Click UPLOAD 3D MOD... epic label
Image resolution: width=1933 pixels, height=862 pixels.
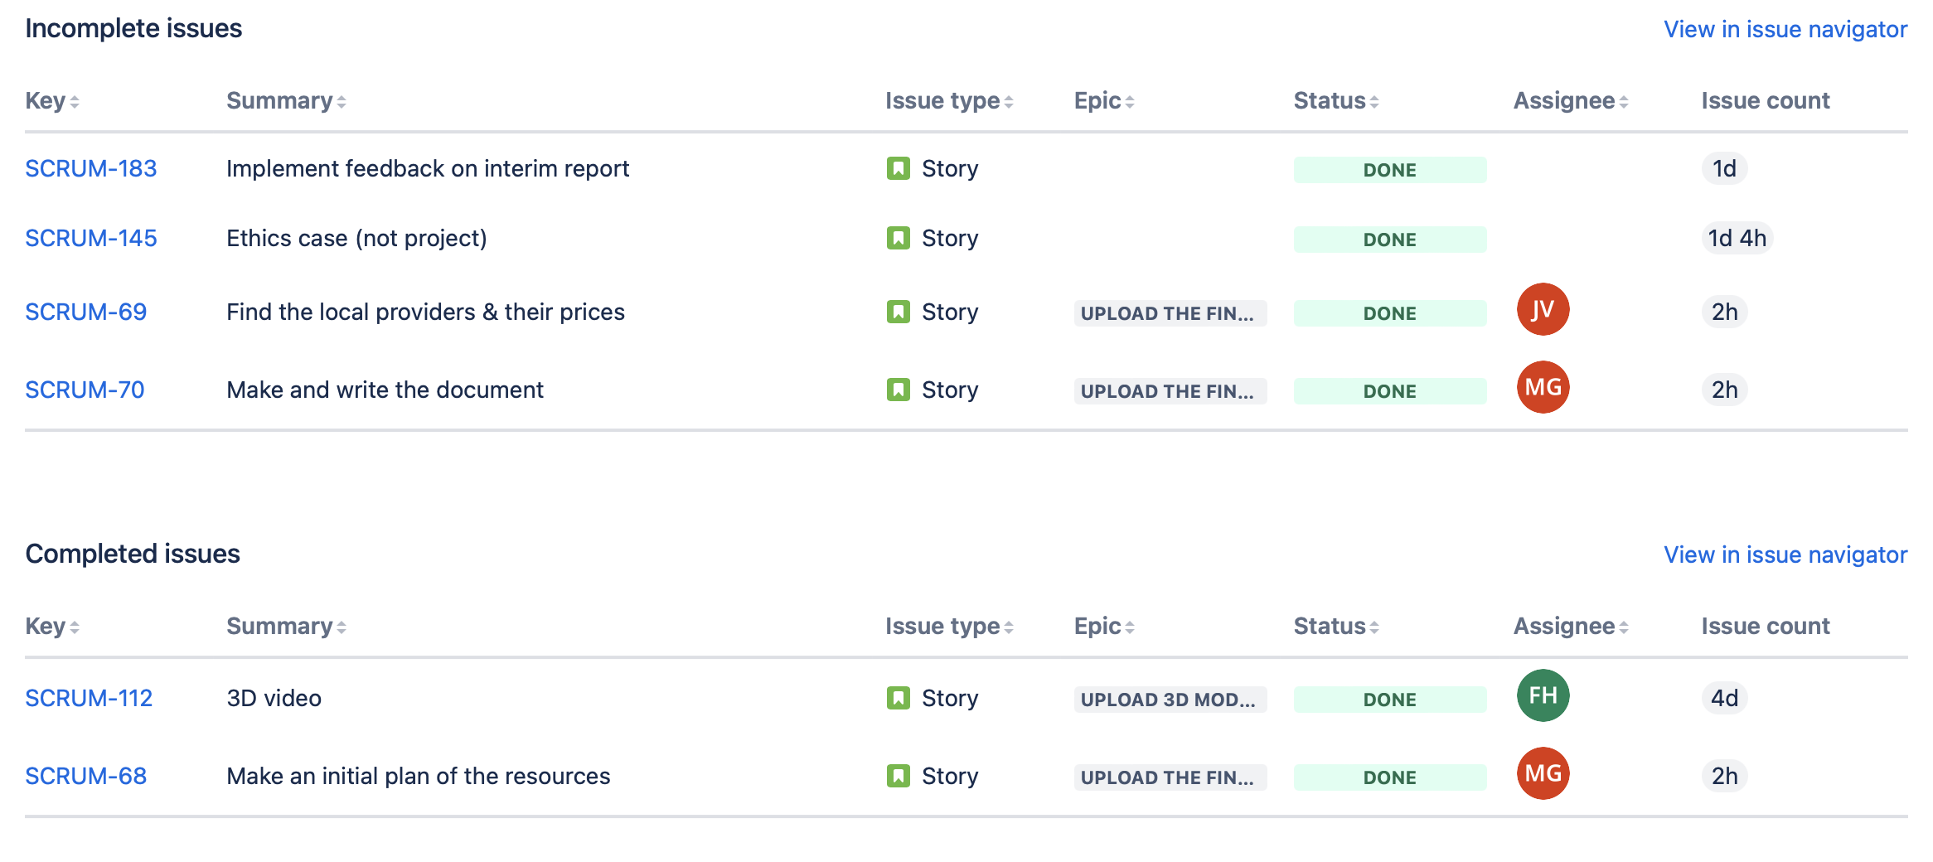(x=1169, y=700)
